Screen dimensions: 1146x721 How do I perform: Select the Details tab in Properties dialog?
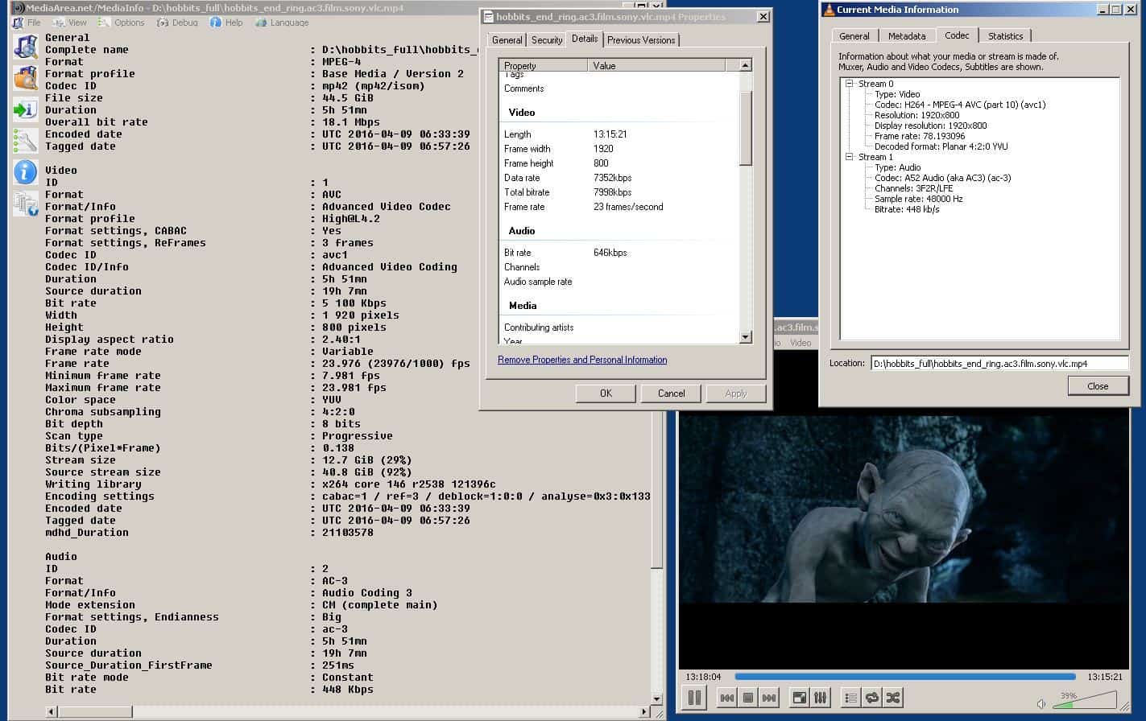tap(585, 39)
